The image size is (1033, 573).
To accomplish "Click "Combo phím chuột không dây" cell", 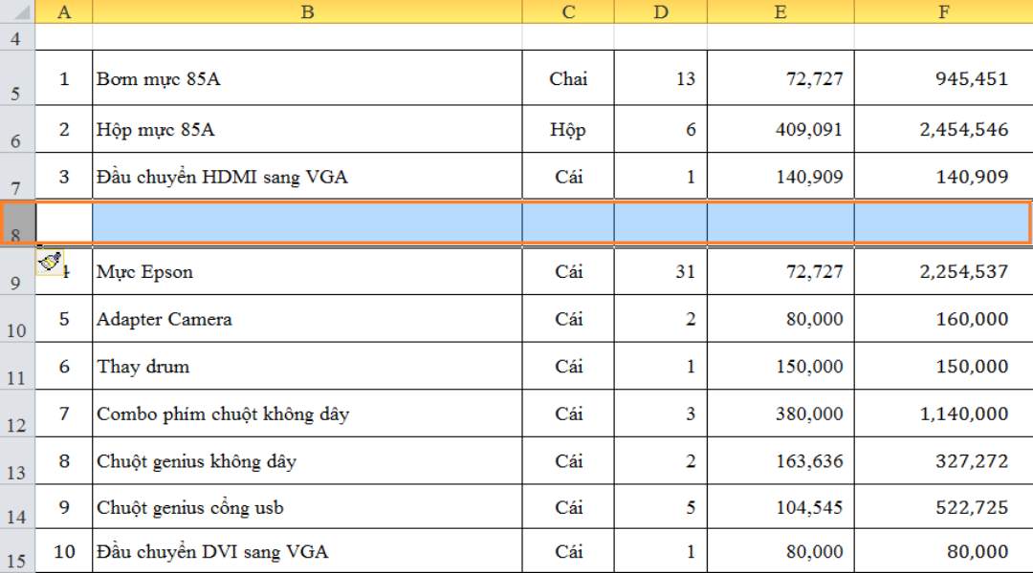I will (x=307, y=414).
